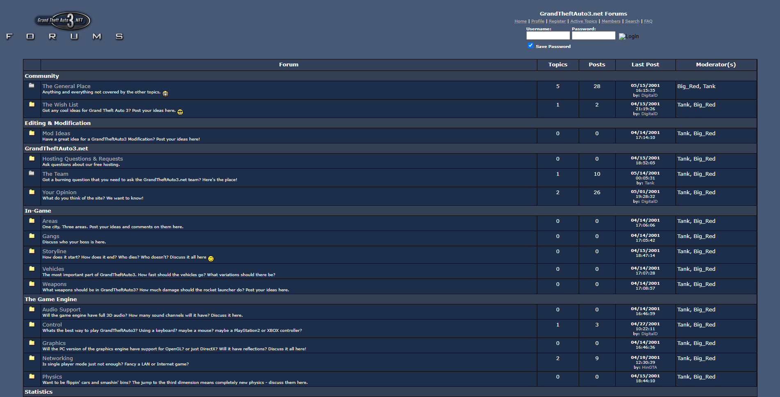Open FAQ in top navigation
Screen dimensions: 780x397
[x=648, y=21]
